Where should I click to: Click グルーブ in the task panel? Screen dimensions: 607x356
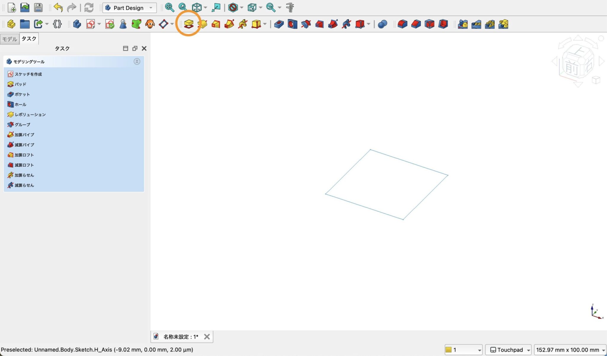[x=18, y=124]
